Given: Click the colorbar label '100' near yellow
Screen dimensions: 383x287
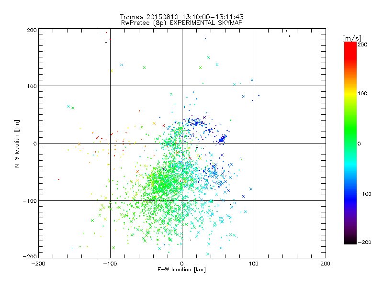Looking at the screenshot, I should tap(362, 93).
